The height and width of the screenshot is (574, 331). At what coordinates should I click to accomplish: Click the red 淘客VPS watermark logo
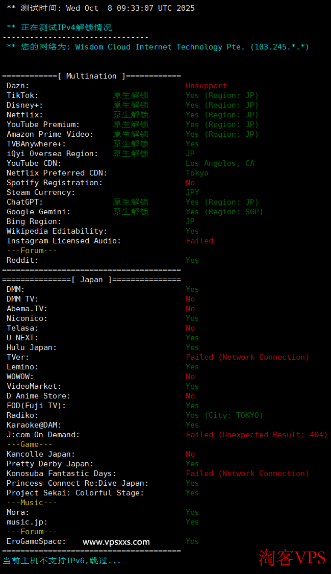(x=292, y=557)
